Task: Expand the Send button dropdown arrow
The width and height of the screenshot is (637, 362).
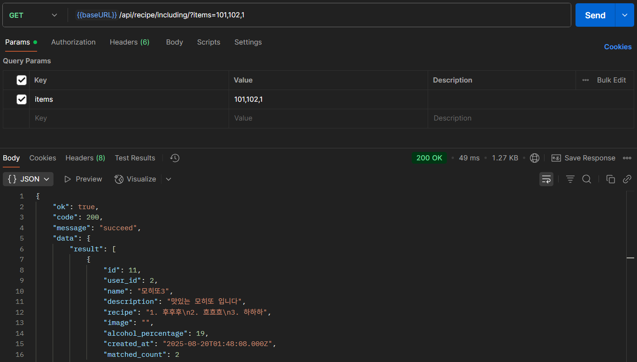Action: tap(624, 15)
